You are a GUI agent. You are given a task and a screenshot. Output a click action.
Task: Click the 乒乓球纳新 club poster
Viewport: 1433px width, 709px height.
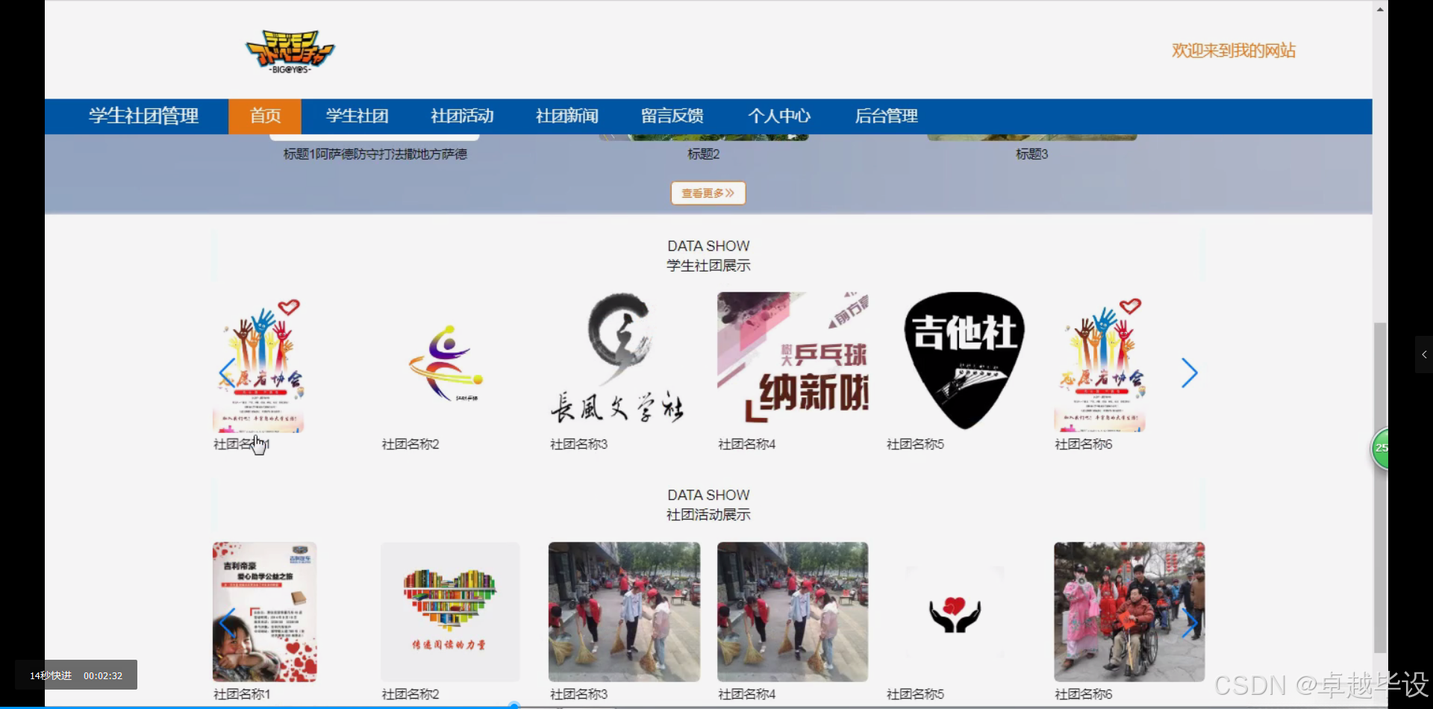[793, 360]
